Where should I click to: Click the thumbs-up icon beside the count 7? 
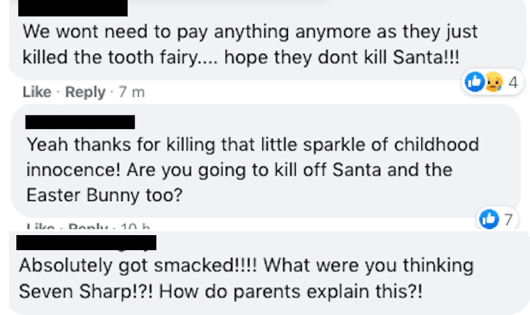point(489,221)
